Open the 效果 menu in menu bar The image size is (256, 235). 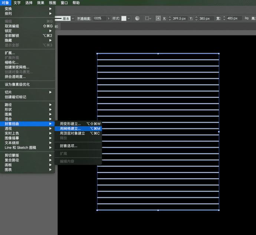(40, 3)
